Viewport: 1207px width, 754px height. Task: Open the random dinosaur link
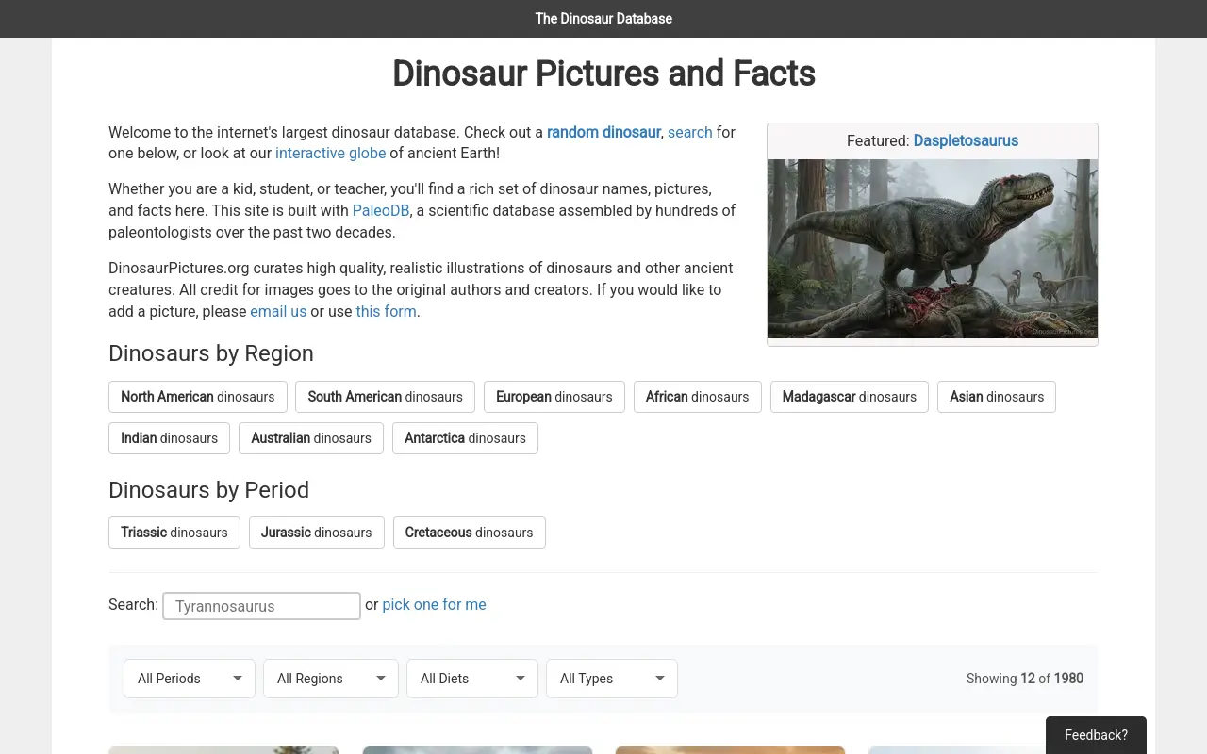point(603,132)
